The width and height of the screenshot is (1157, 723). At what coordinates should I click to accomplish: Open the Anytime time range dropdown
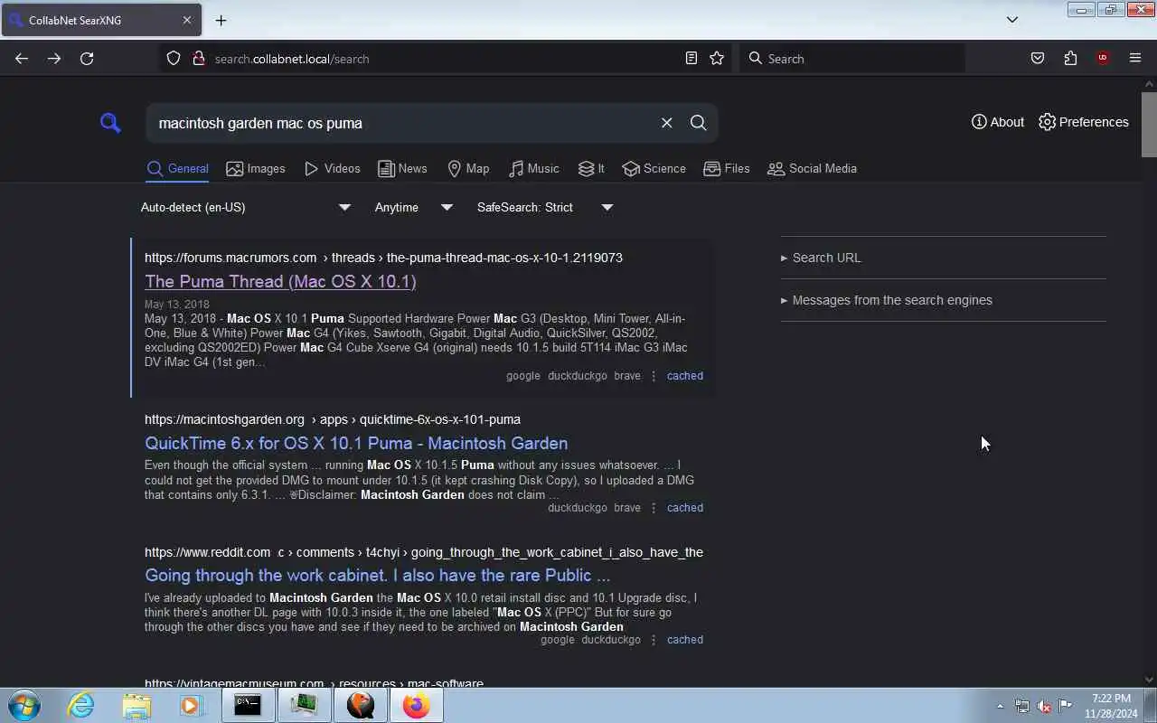(x=413, y=207)
